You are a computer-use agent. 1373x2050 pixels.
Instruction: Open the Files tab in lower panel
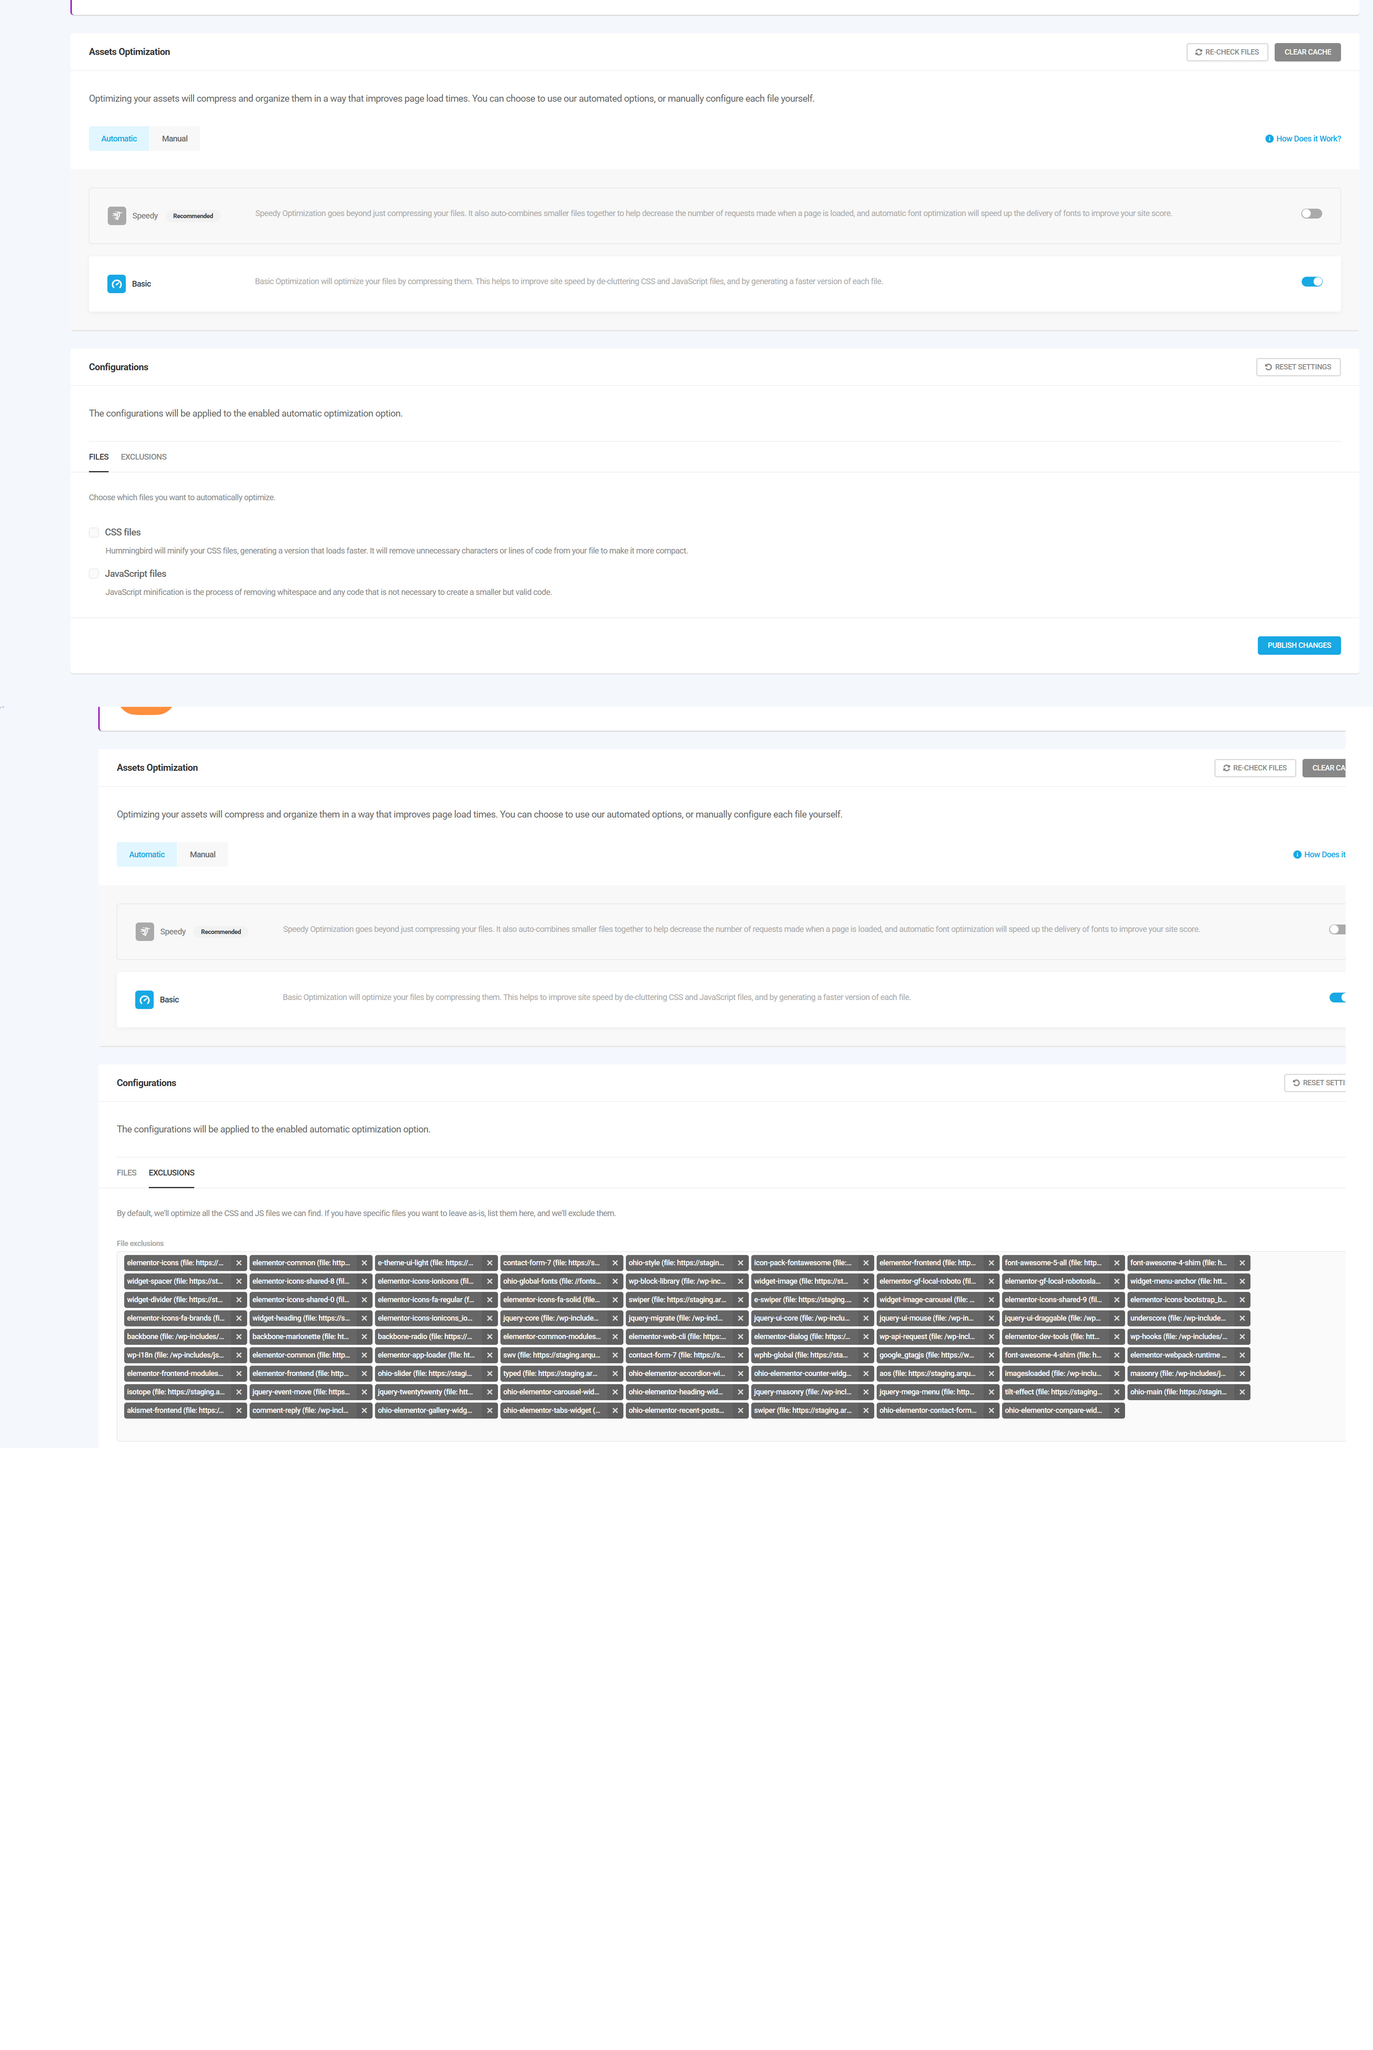[x=127, y=1173]
